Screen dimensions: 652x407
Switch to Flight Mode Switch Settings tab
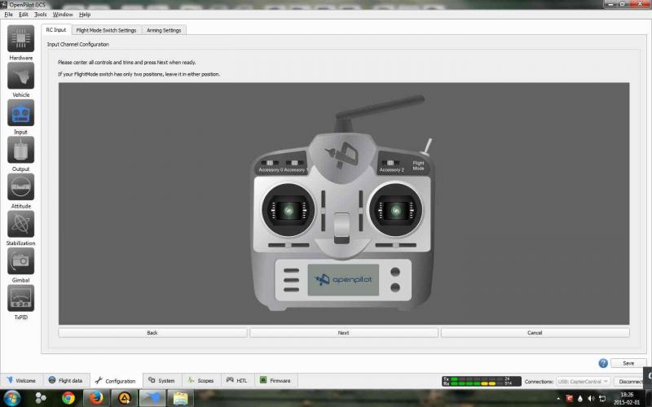click(106, 30)
